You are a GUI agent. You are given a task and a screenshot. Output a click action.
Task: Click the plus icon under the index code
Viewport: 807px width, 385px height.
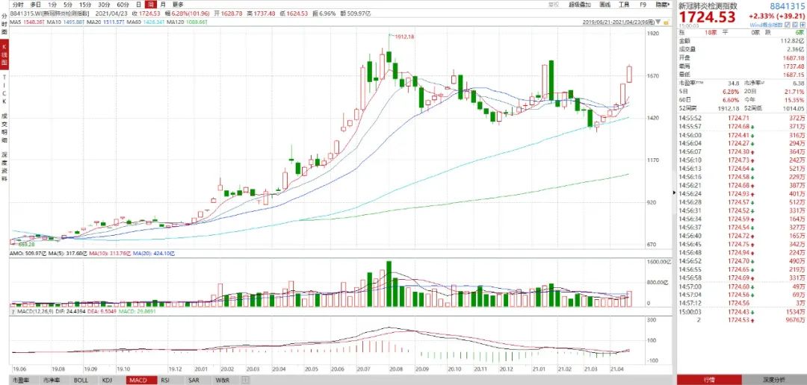coord(801,24)
